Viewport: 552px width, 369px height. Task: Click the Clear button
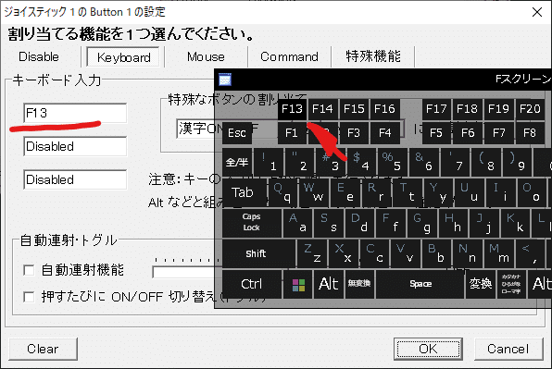click(x=43, y=349)
